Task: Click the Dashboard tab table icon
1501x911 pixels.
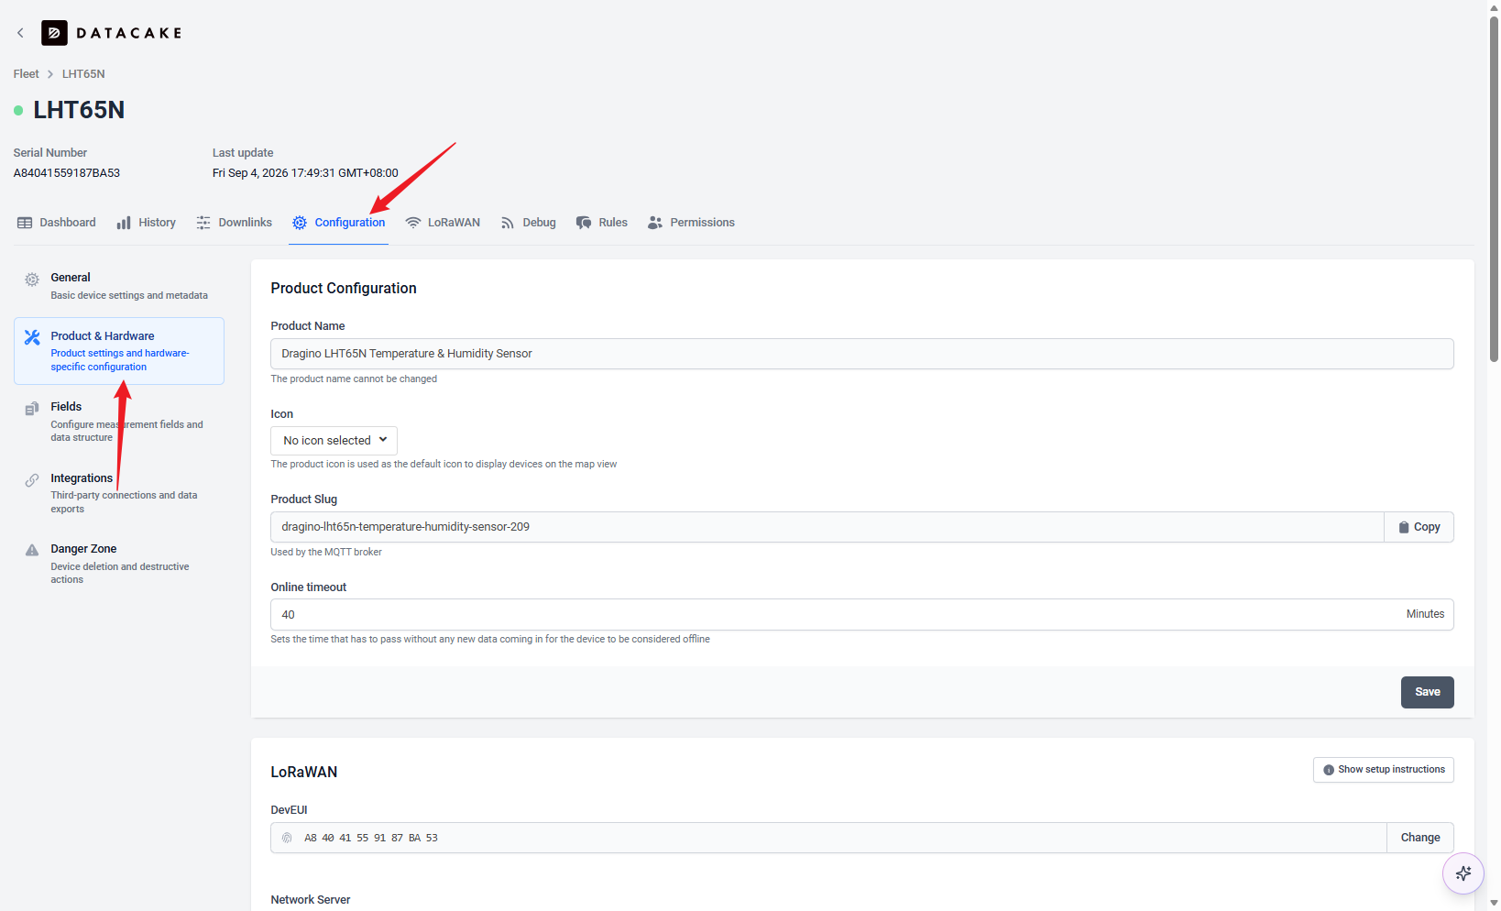Action: tap(25, 223)
